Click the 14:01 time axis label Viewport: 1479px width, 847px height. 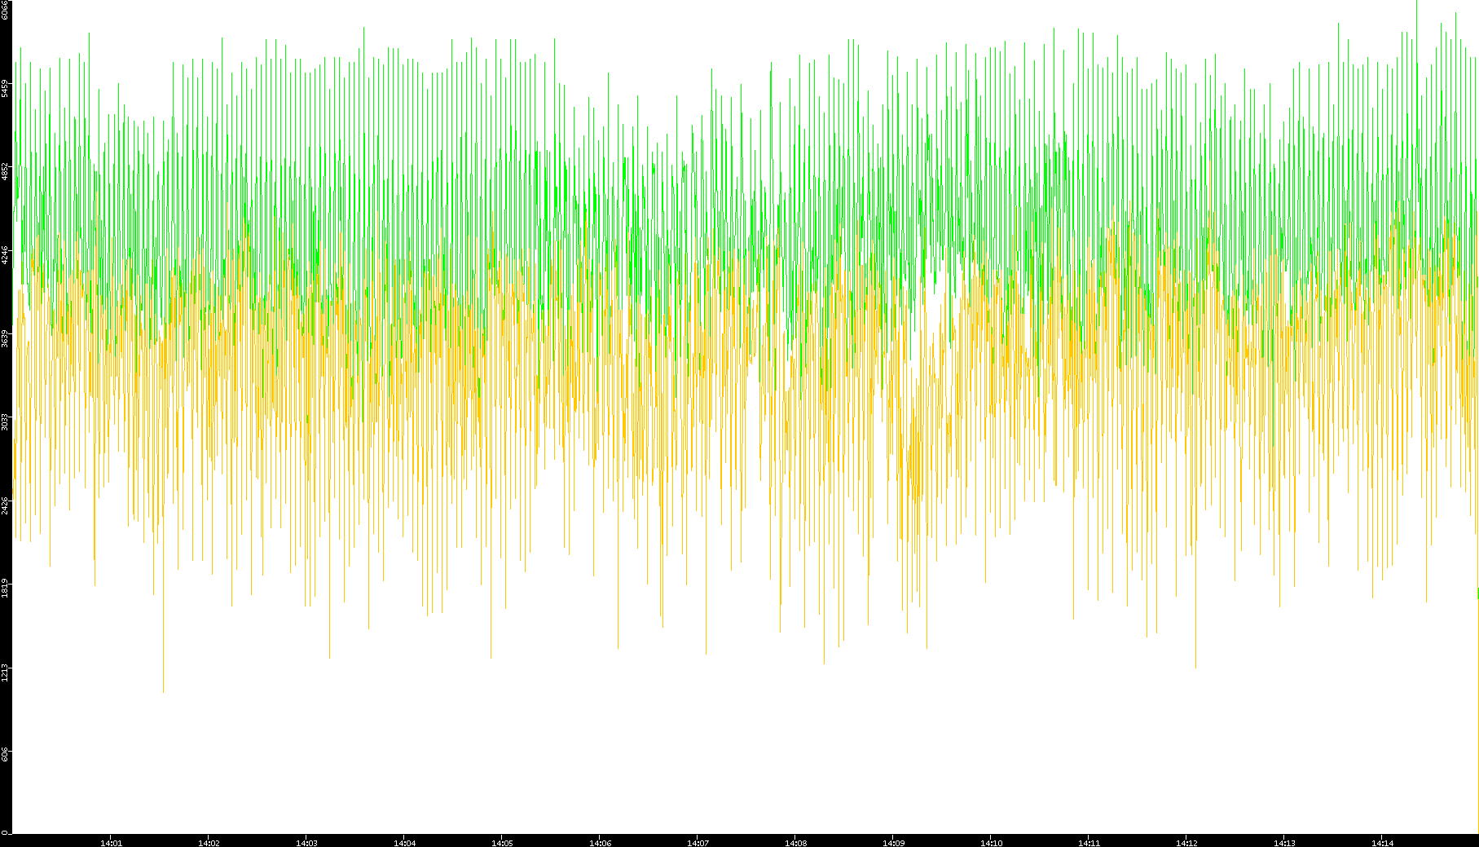coord(111,842)
